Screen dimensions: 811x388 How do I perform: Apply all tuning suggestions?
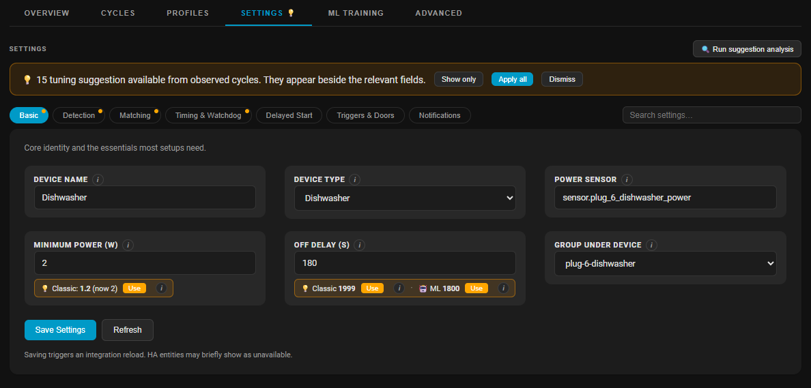(512, 79)
